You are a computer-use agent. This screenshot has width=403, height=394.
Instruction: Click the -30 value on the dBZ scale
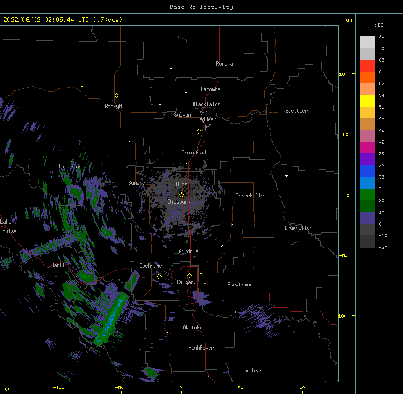(383, 247)
